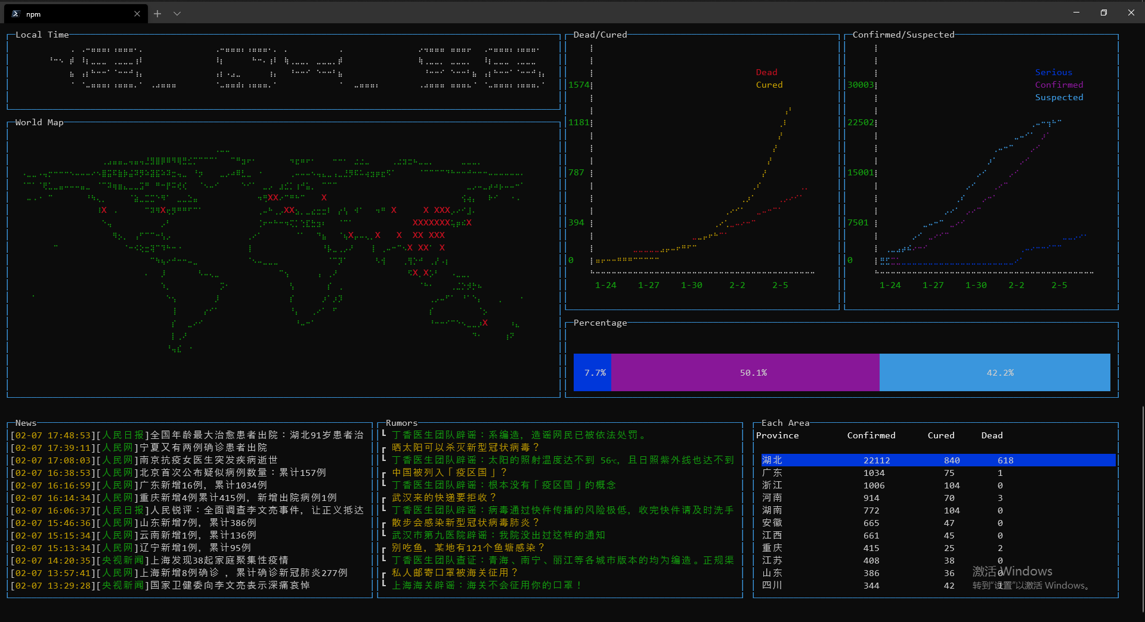Select the 浙江 province row
The height and width of the screenshot is (622, 1145).
pos(938,485)
